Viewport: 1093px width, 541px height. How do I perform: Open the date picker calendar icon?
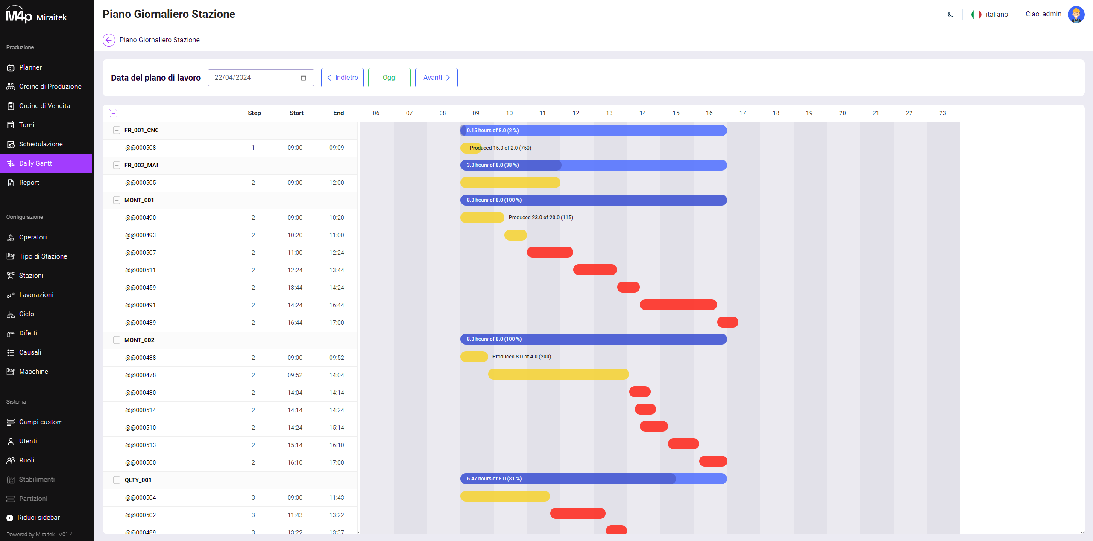(303, 78)
